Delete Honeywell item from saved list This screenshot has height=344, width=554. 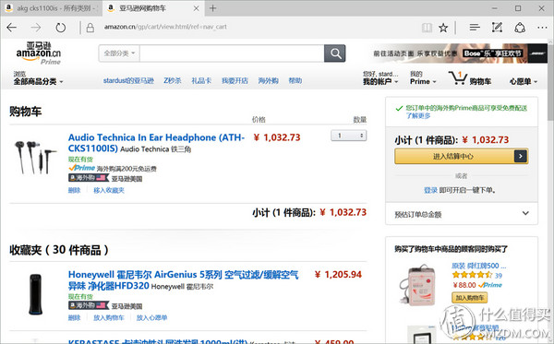(x=74, y=318)
